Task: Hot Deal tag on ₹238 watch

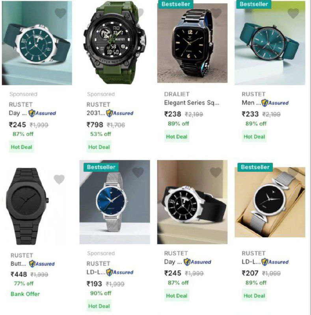Action: tap(177, 136)
